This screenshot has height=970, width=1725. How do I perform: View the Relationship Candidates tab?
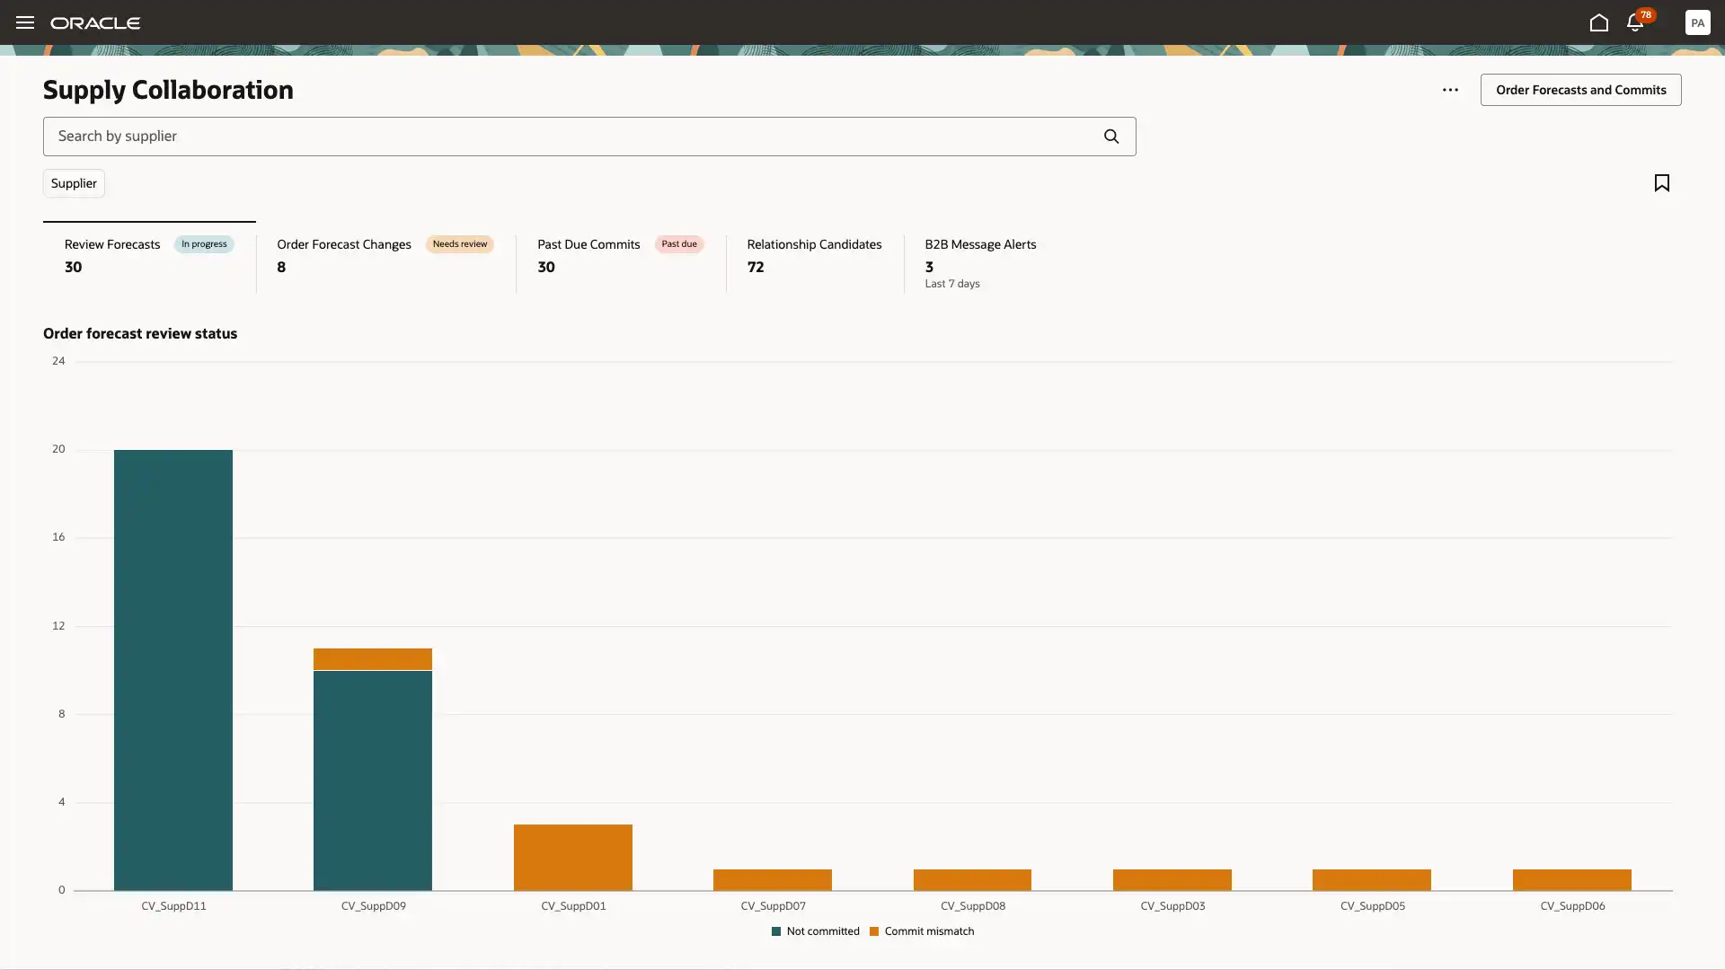(x=814, y=256)
